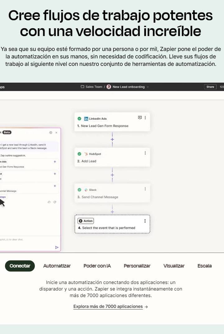Click the LinkedIn Ads app icon

click(86, 119)
